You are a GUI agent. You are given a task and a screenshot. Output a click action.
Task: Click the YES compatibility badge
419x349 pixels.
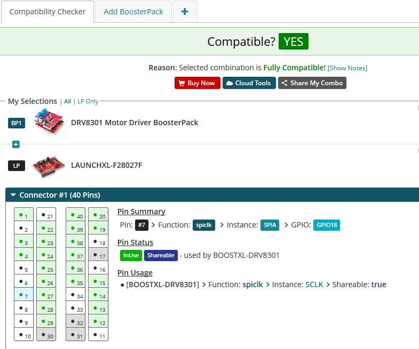[294, 42]
